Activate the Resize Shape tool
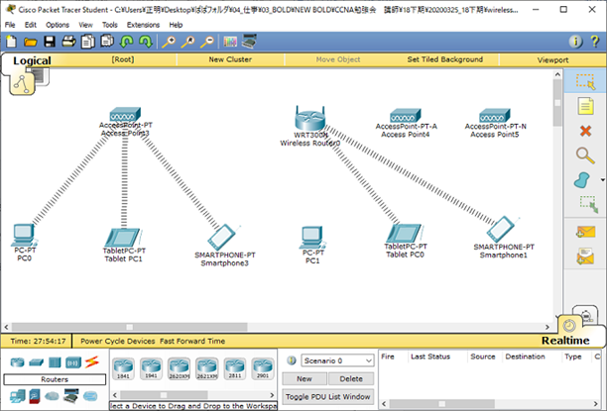The width and height of the screenshot is (607, 411). (x=588, y=205)
